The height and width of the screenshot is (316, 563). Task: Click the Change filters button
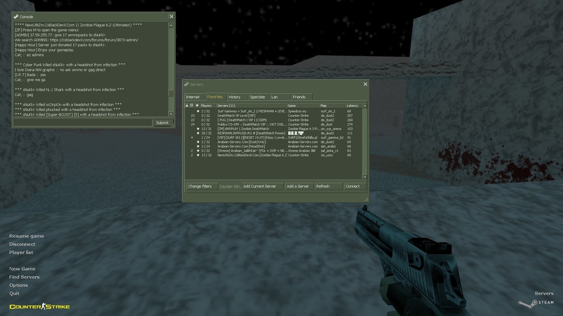(x=202, y=186)
